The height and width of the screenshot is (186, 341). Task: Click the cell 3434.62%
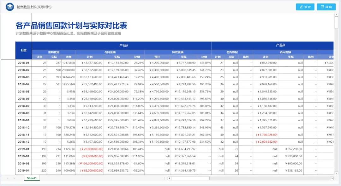(69, 77)
